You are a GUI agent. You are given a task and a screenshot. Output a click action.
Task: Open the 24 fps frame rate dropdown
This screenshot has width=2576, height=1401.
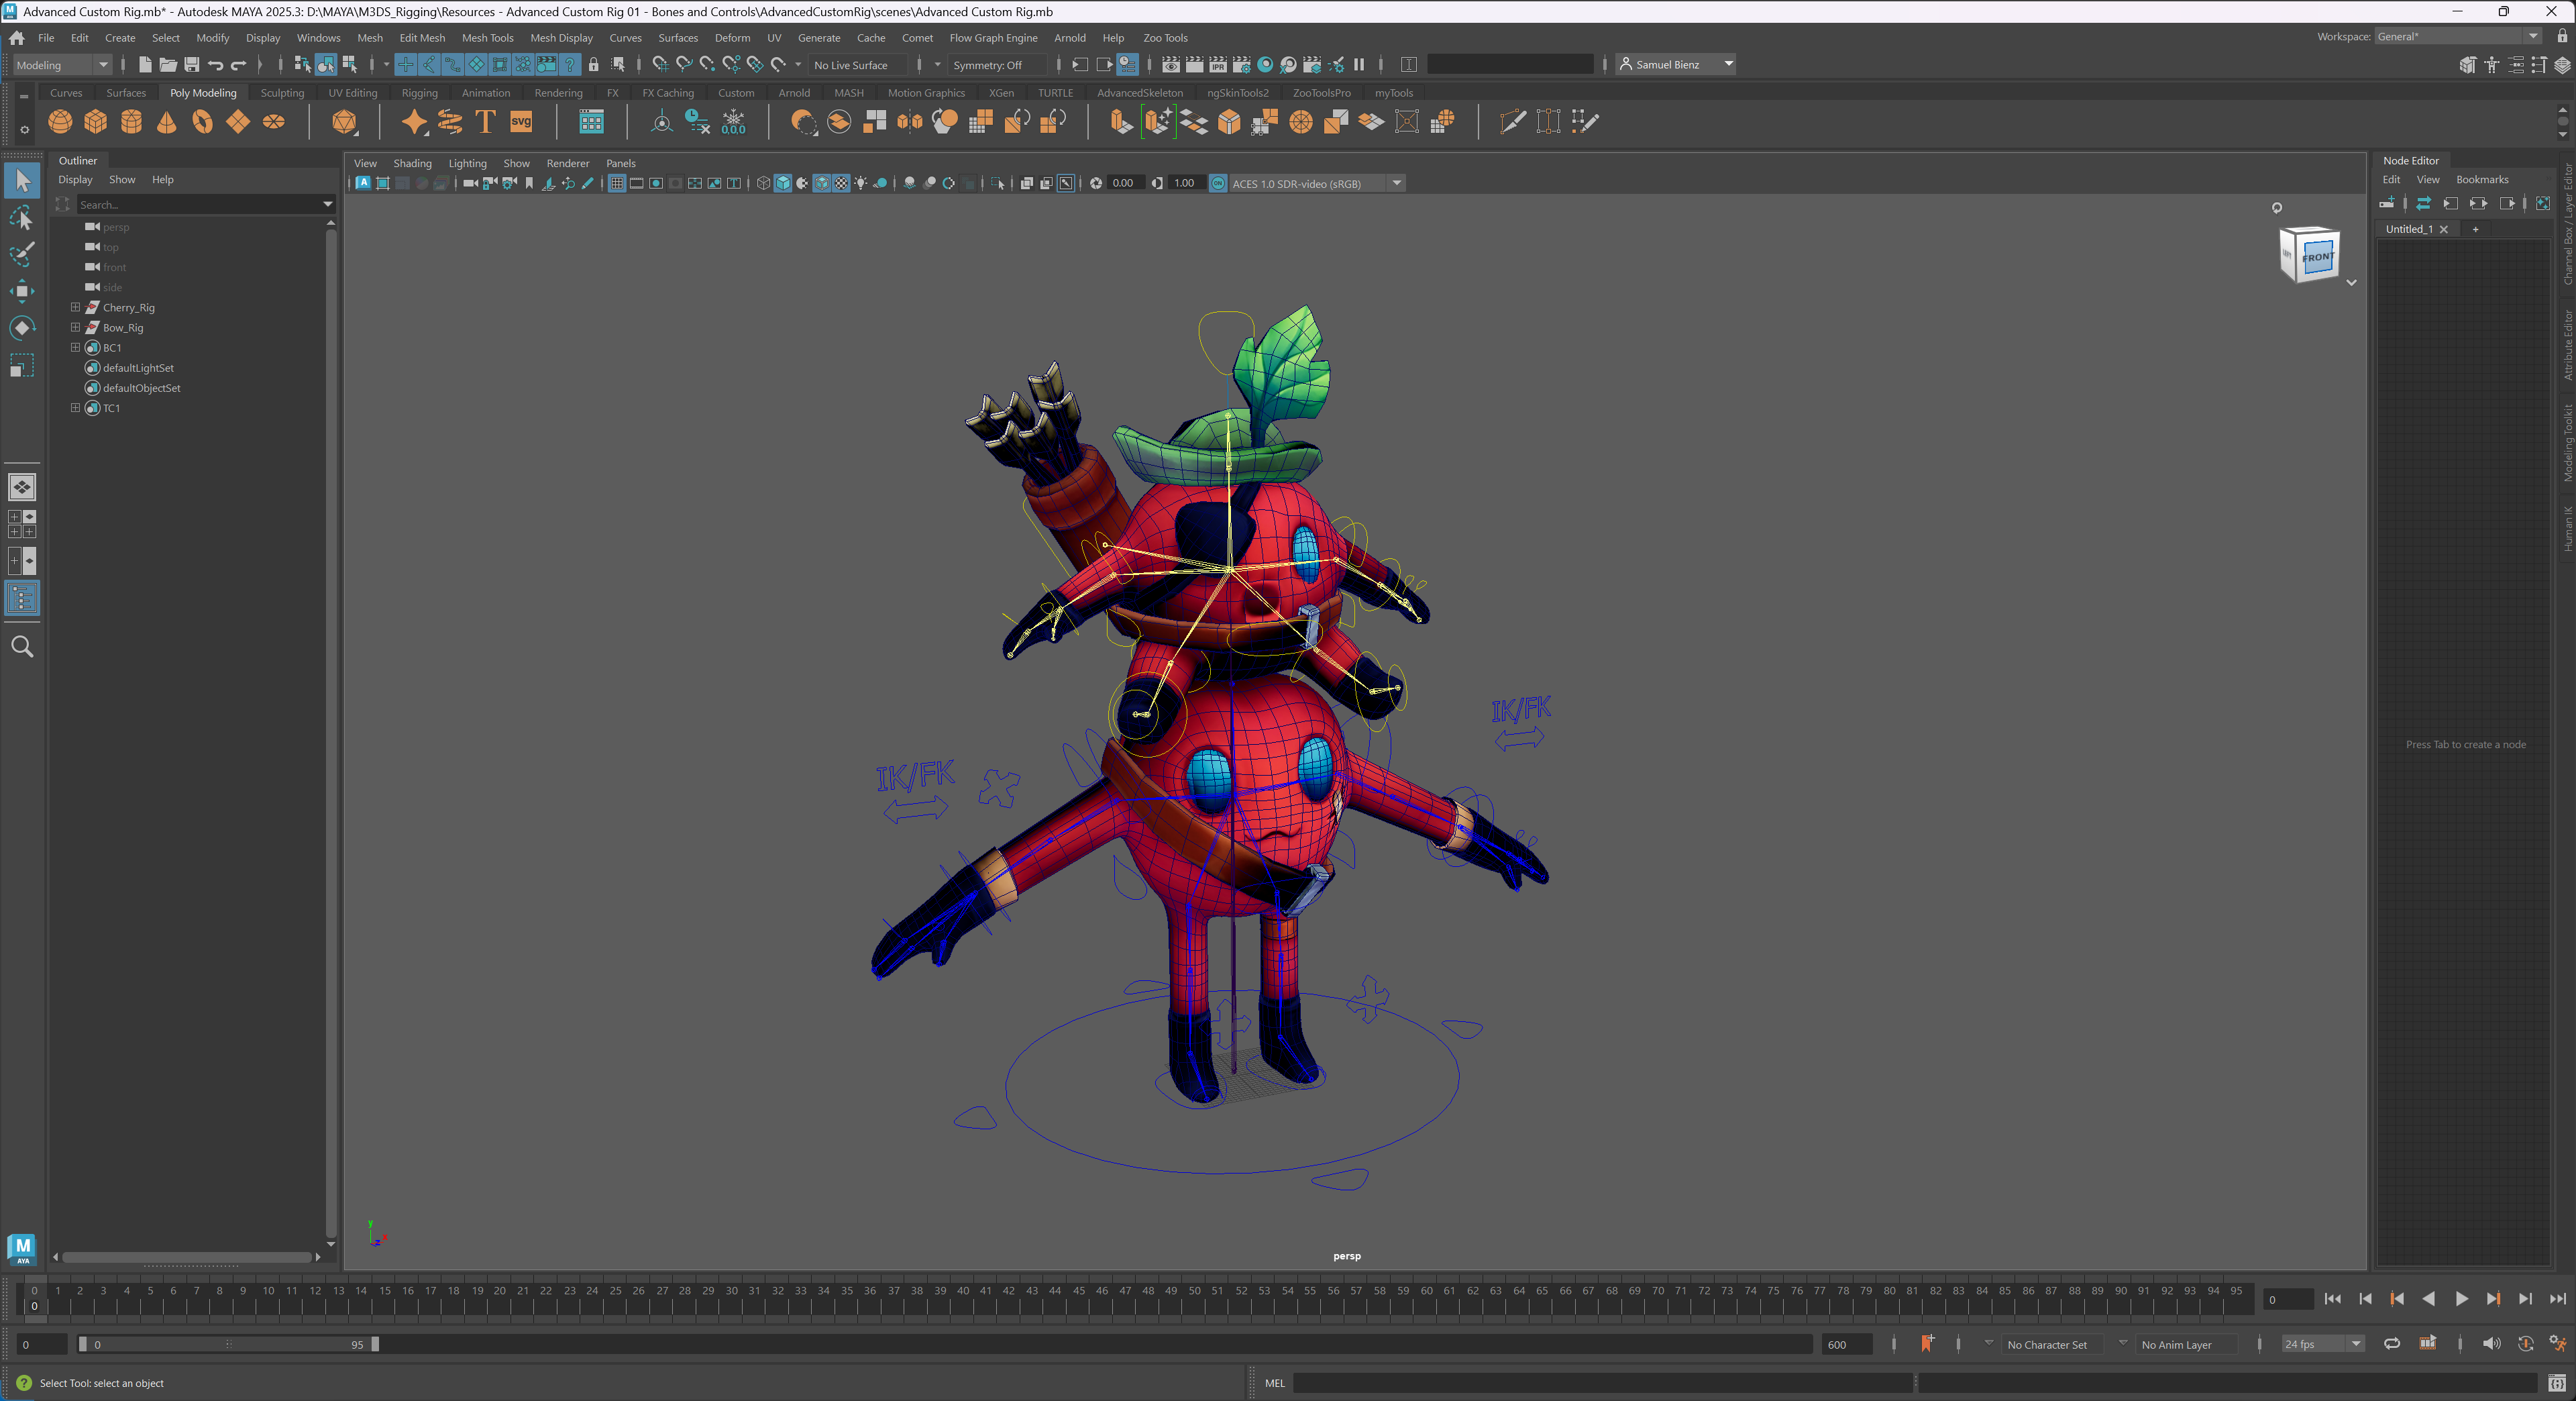(2323, 1344)
